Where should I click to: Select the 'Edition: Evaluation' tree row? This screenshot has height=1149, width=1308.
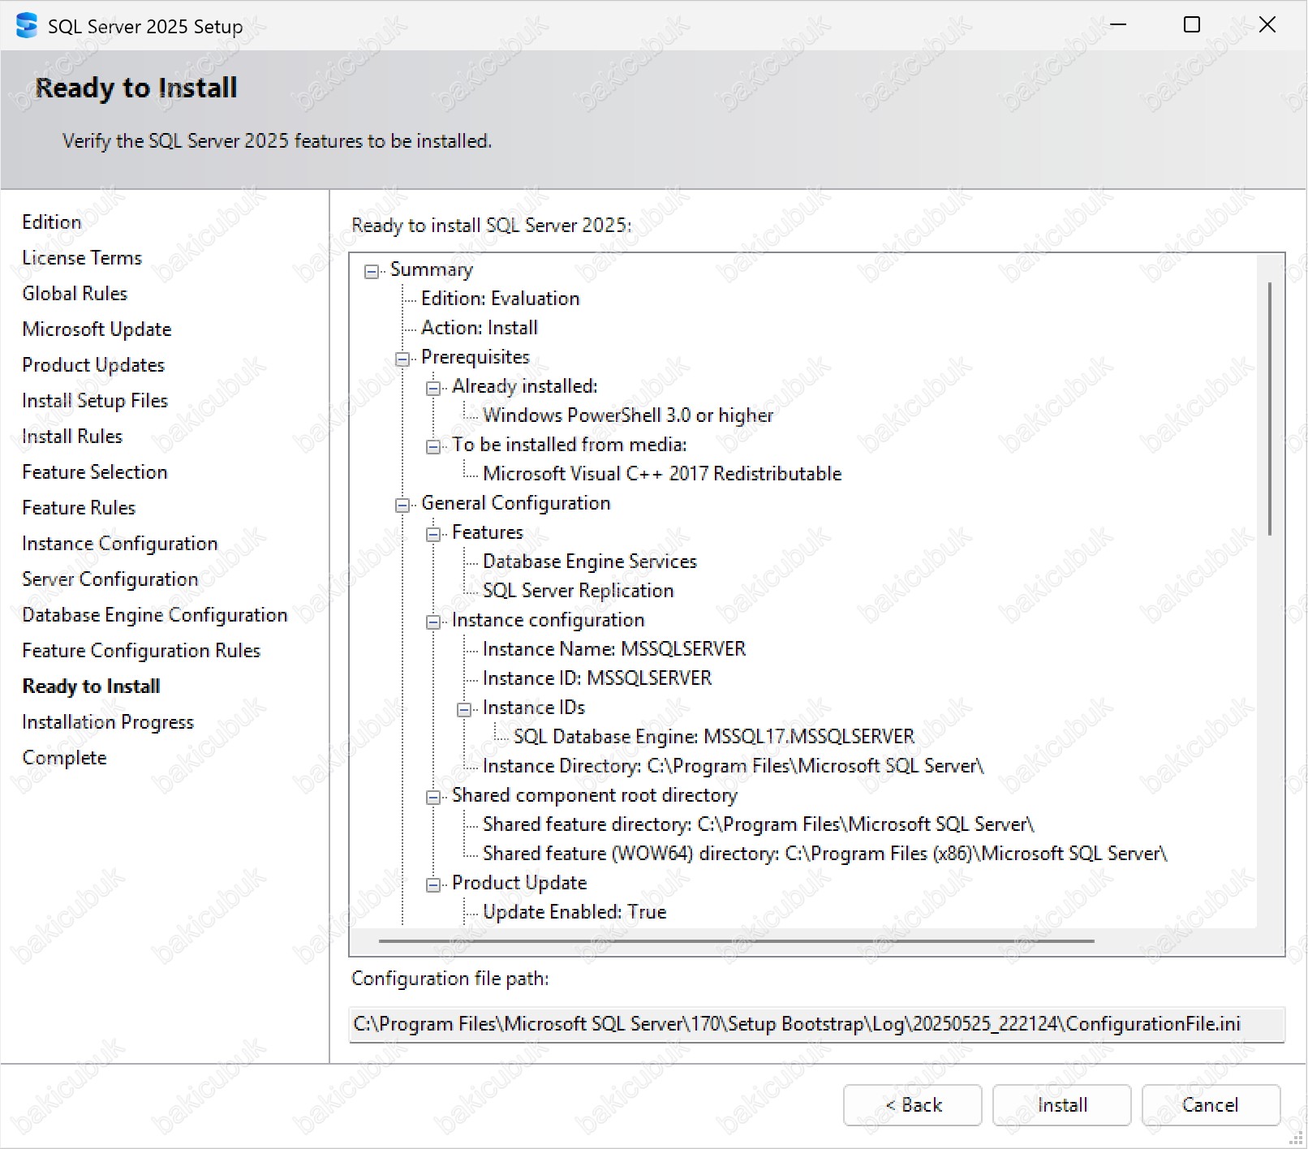(x=500, y=299)
